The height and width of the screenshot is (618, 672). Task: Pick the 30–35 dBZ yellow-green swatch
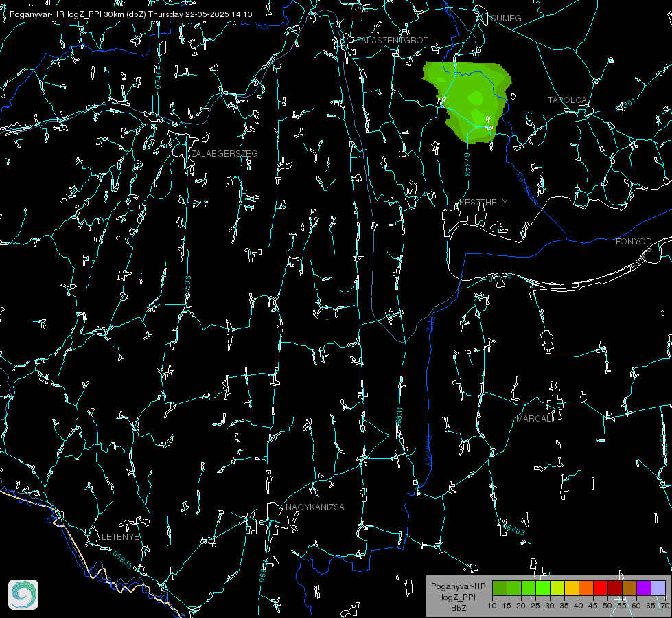(x=557, y=588)
